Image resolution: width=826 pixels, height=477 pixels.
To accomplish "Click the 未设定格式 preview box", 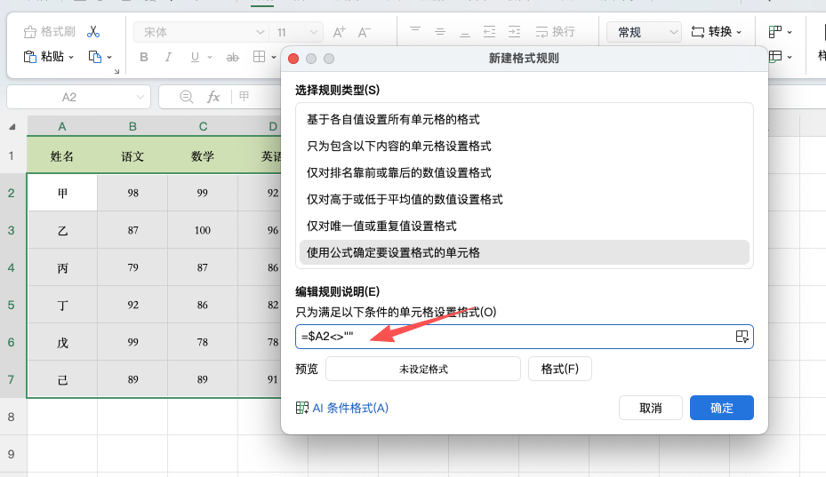I will click(x=423, y=369).
